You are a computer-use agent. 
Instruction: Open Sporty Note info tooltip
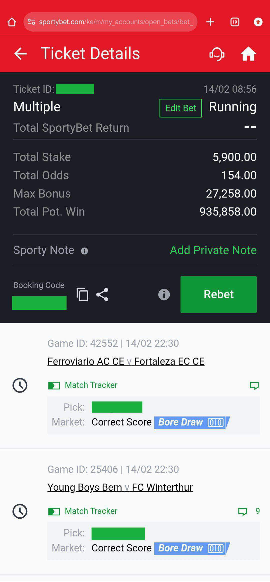[84, 251]
